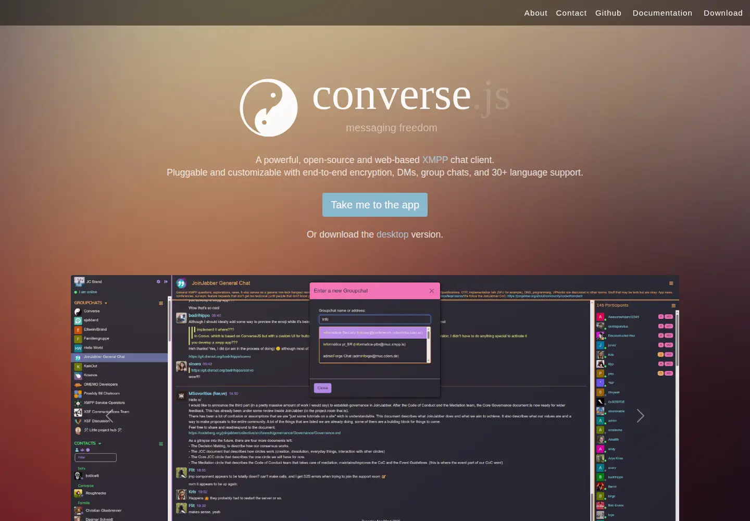Click the 'I am online' status text
The height and width of the screenshot is (521, 750).
(88, 292)
